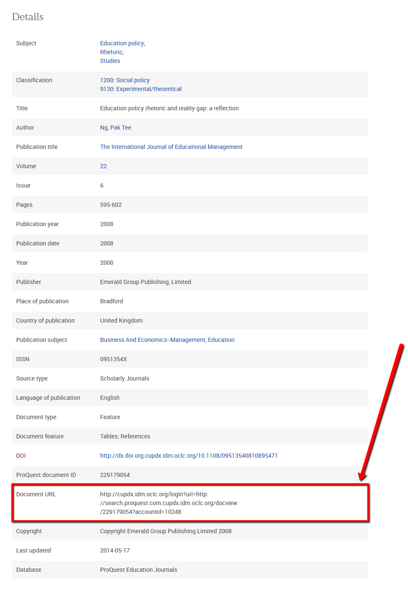Viewport: 408px width, 589px height.
Task: Follow the DOI hyperlink
Action: click(188, 455)
